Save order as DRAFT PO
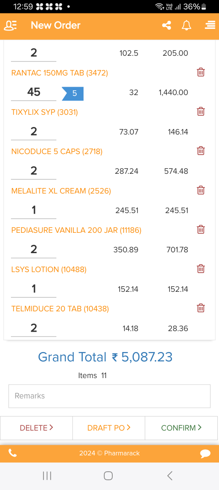The width and height of the screenshot is (219, 490). tap(109, 428)
